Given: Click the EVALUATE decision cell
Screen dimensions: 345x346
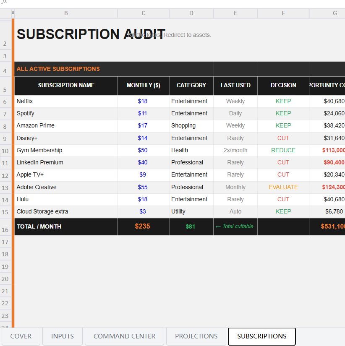Looking at the screenshot, I should coord(283,187).
